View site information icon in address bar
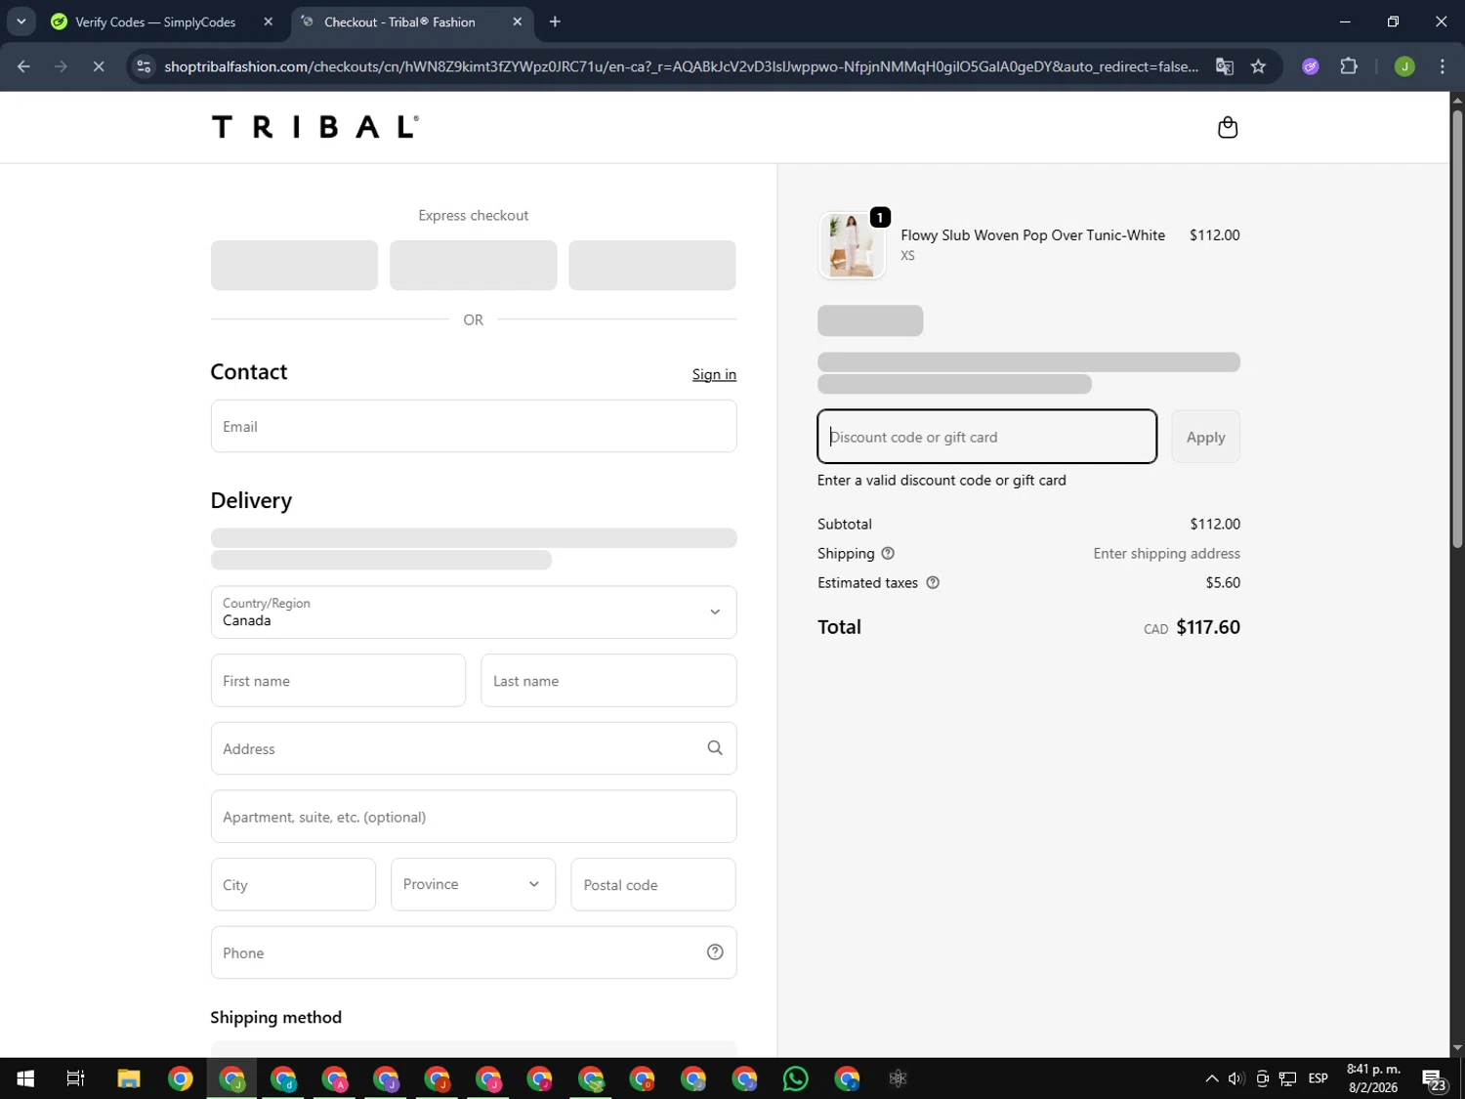1465x1099 pixels. coord(144,66)
